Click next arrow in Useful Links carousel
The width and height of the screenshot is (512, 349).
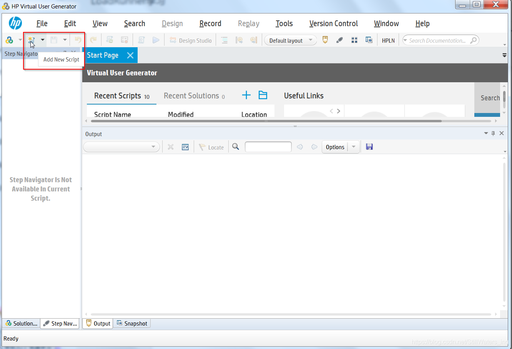pyautogui.click(x=339, y=111)
